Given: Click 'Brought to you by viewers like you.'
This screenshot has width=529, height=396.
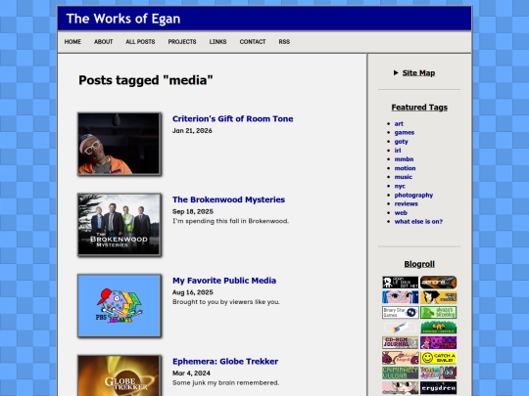Looking at the screenshot, I should click(226, 302).
